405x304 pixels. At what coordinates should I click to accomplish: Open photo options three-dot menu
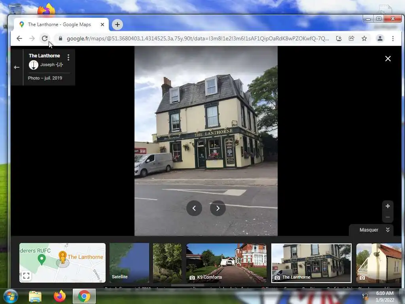[68, 57]
